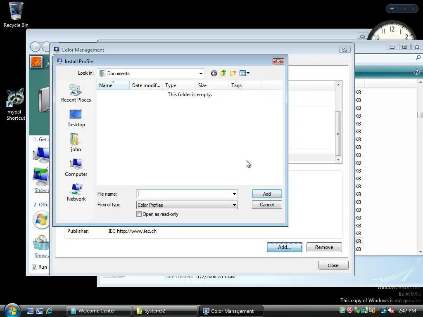
Task: Open the mypal shortcut desktop icon
Action: (x=15, y=104)
